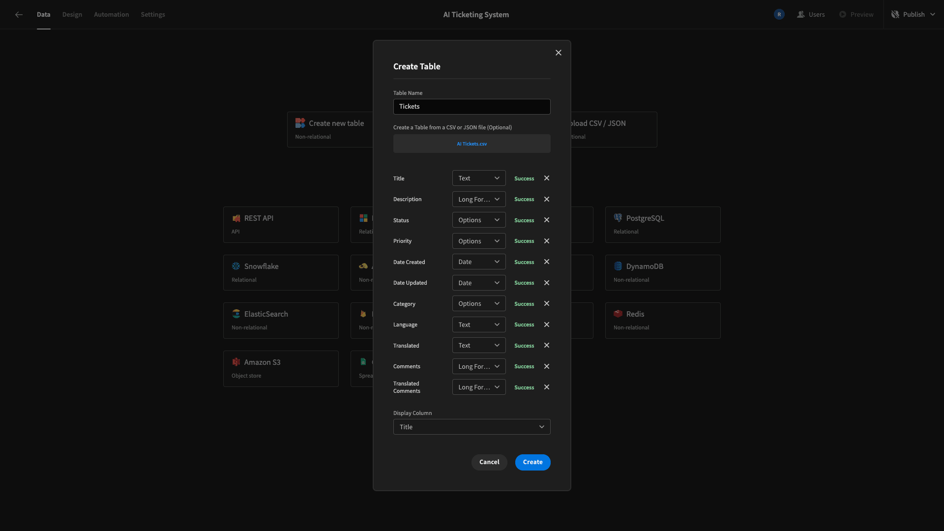Click the AI Tickets.csv file link
This screenshot has width=944, height=531.
pyautogui.click(x=472, y=144)
